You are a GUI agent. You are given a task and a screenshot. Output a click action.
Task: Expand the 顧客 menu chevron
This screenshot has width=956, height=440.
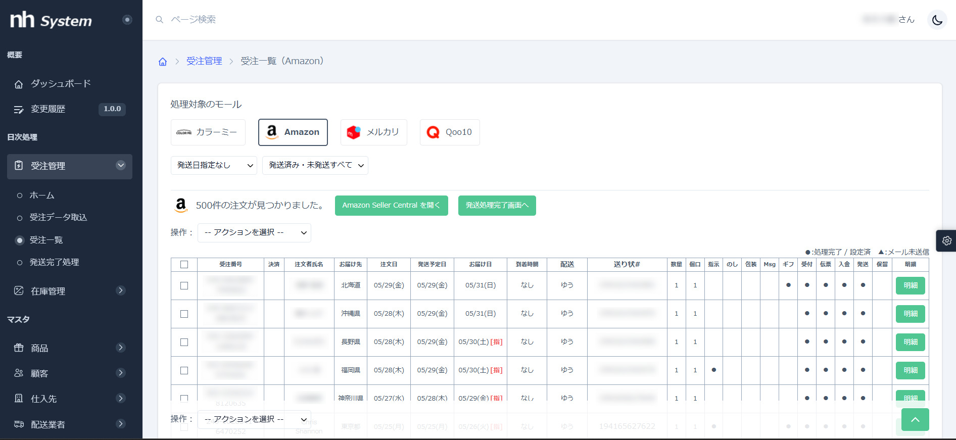point(121,373)
